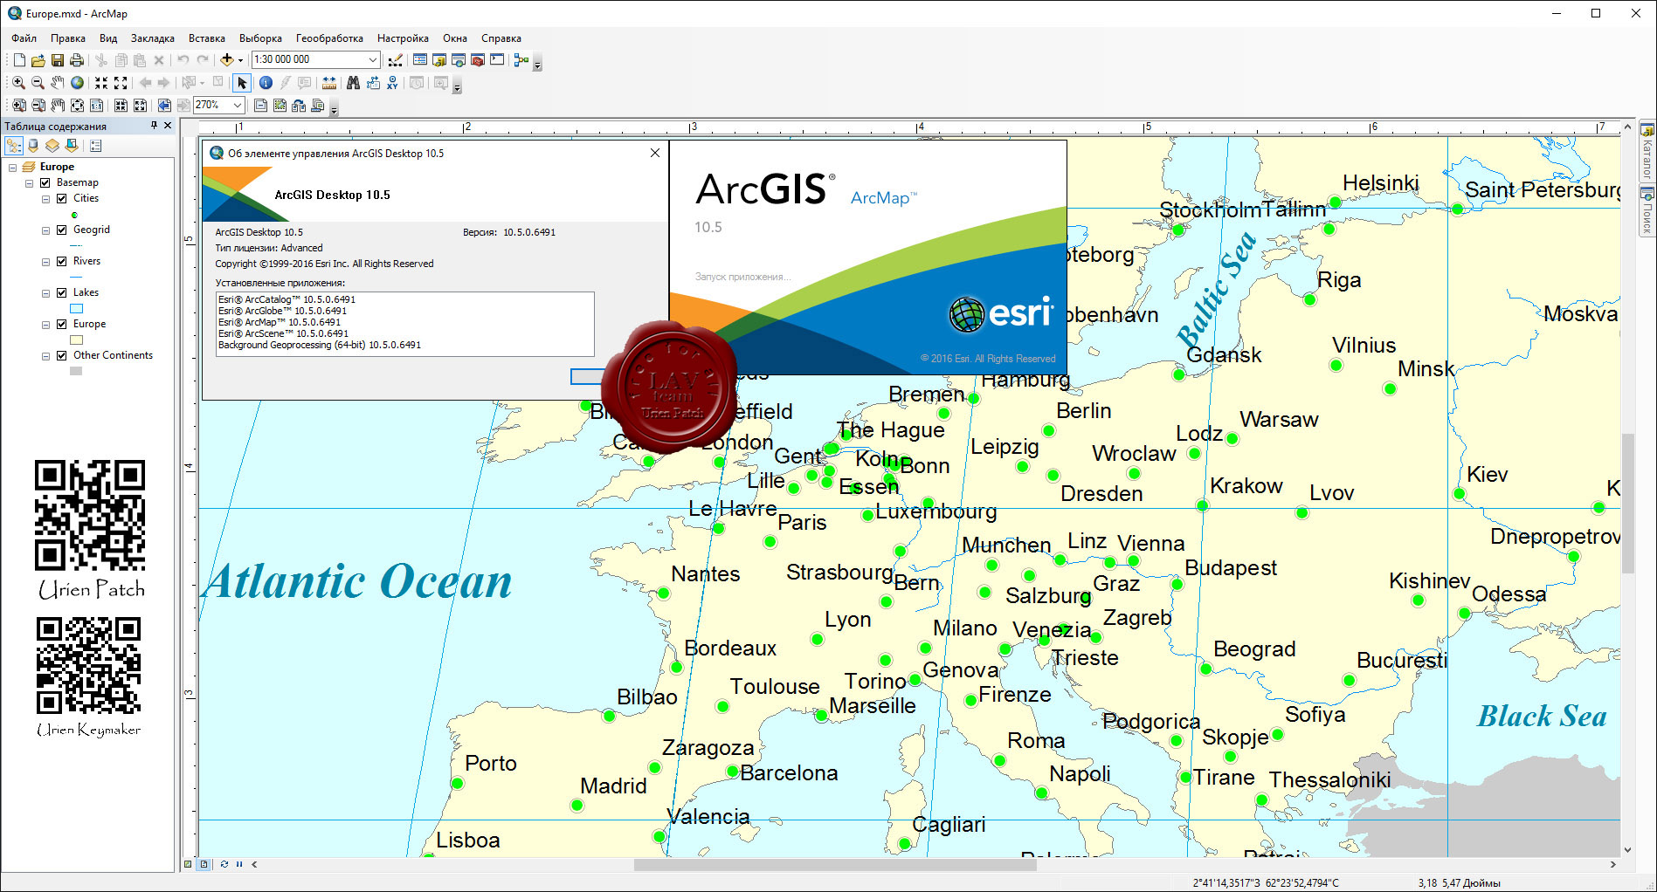
Task: Collapse the Cities layer legend
Action: point(45,199)
